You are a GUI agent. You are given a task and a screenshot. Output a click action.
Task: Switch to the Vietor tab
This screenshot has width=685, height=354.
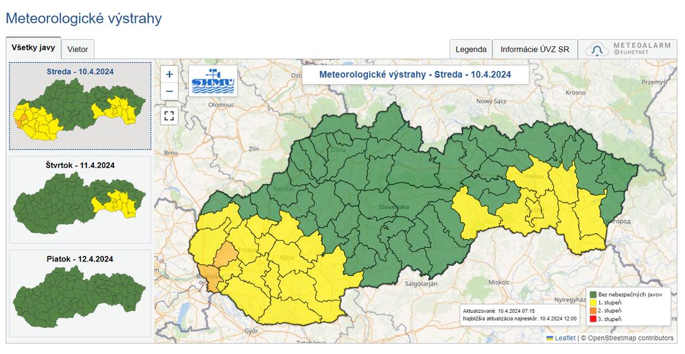coord(77,49)
